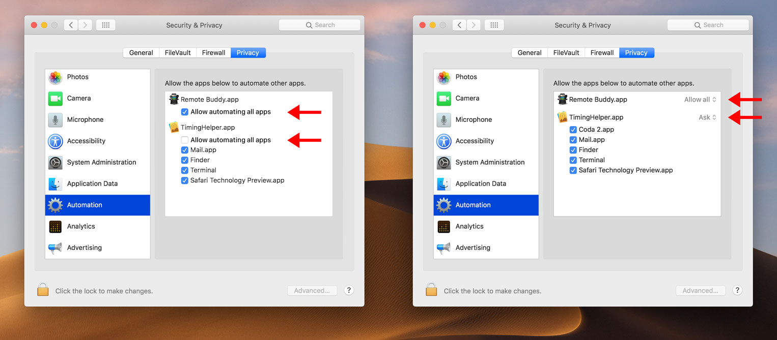The width and height of the screenshot is (777, 340).
Task: Click Automation gear icon in left window
Action: pyautogui.click(x=55, y=205)
